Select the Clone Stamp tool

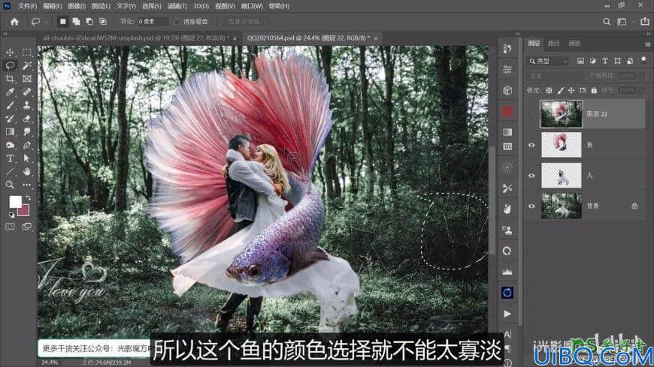click(27, 105)
